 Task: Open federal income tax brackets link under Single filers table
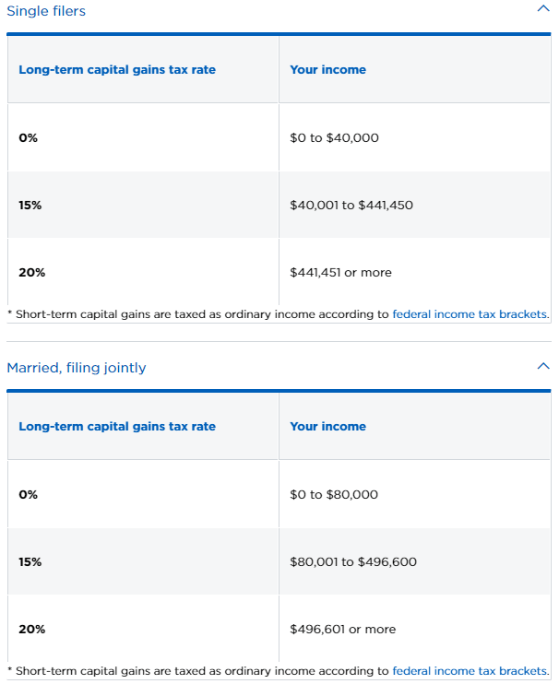click(x=470, y=314)
